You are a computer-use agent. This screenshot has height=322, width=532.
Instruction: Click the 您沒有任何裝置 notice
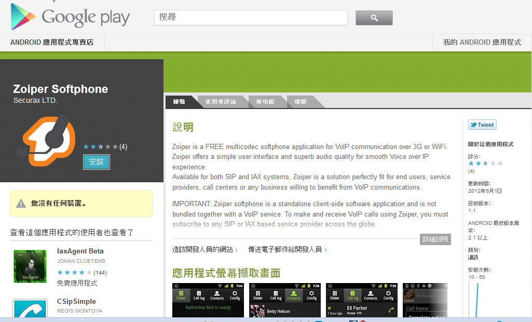[81, 204]
